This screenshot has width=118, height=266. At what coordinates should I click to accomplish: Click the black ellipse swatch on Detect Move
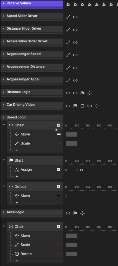[x=59, y=196]
